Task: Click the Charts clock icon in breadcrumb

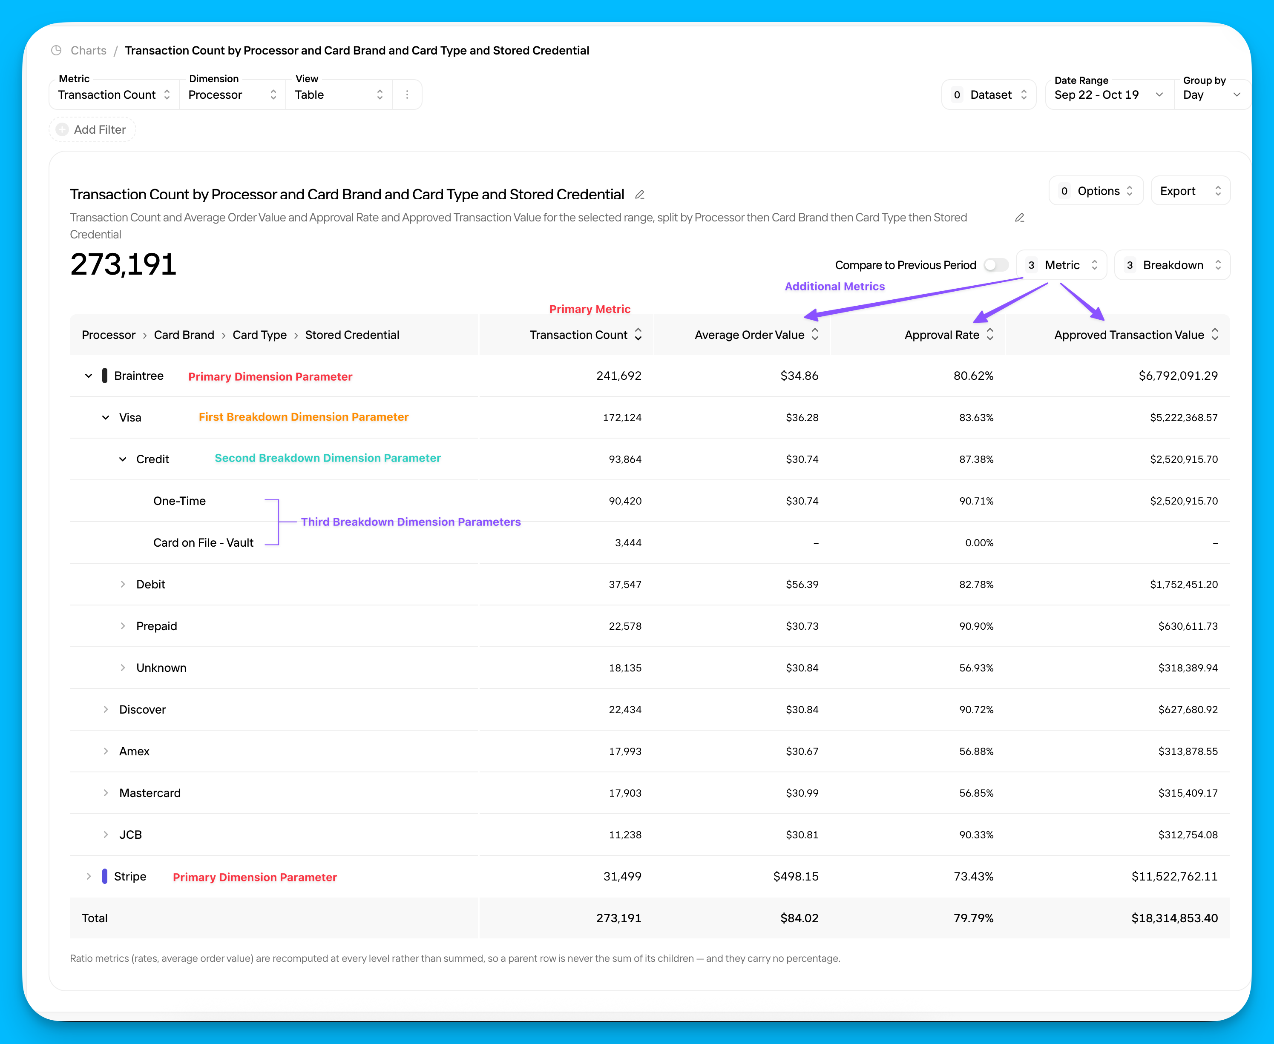Action: tap(57, 51)
